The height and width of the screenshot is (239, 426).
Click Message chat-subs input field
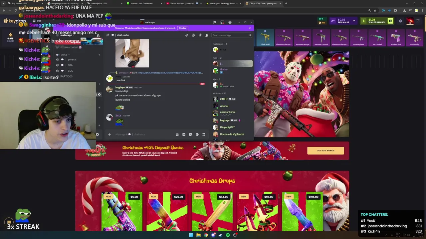coord(143,134)
